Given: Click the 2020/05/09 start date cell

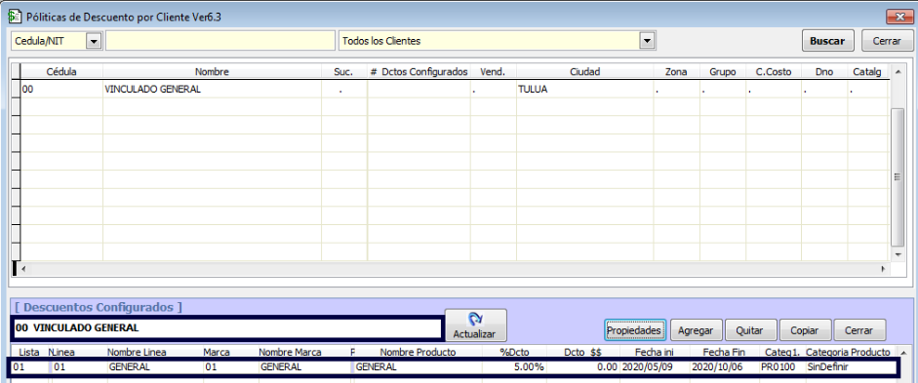Looking at the screenshot, I should point(654,367).
